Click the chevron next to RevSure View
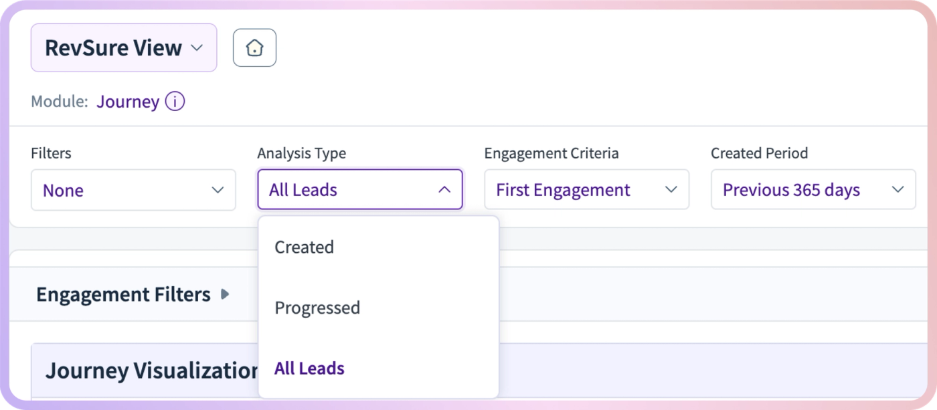 (x=196, y=48)
